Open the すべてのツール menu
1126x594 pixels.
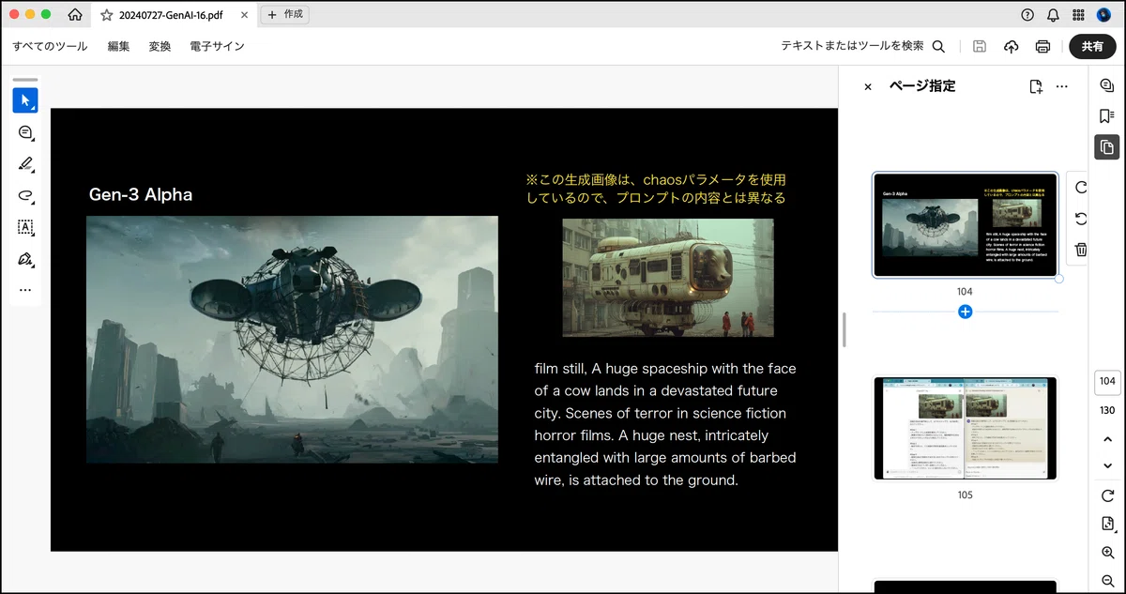pyautogui.click(x=50, y=46)
